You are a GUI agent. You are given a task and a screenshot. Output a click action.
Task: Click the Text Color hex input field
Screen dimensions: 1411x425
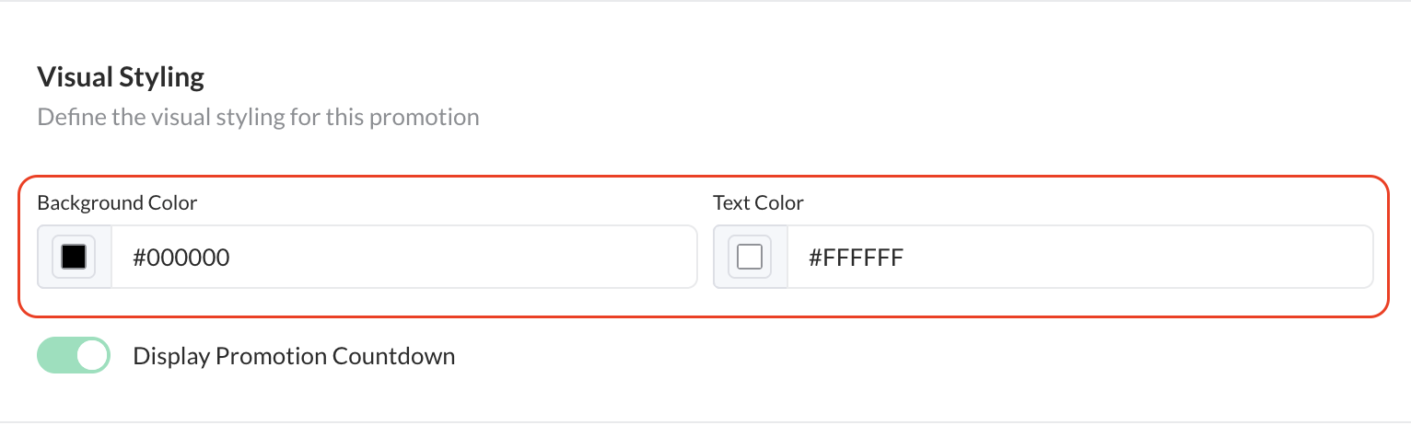tap(1079, 257)
